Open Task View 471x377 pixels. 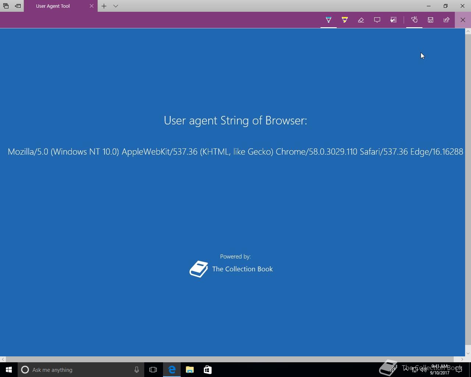(x=153, y=370)
